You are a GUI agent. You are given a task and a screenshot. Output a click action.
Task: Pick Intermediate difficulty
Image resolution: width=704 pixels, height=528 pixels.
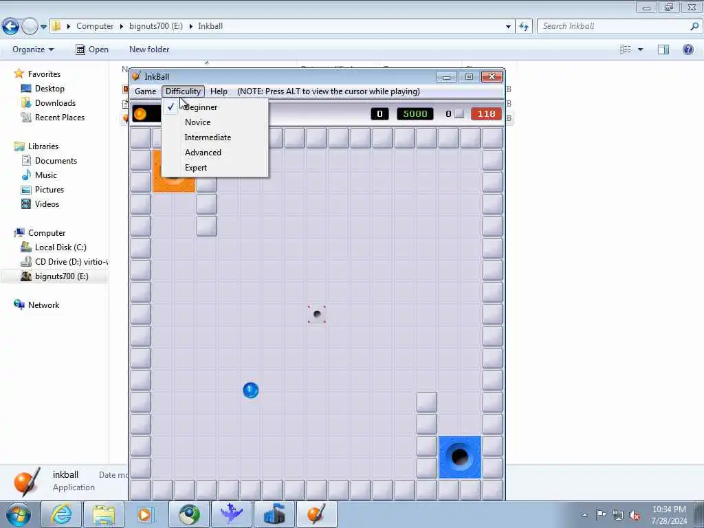(215, 137)
